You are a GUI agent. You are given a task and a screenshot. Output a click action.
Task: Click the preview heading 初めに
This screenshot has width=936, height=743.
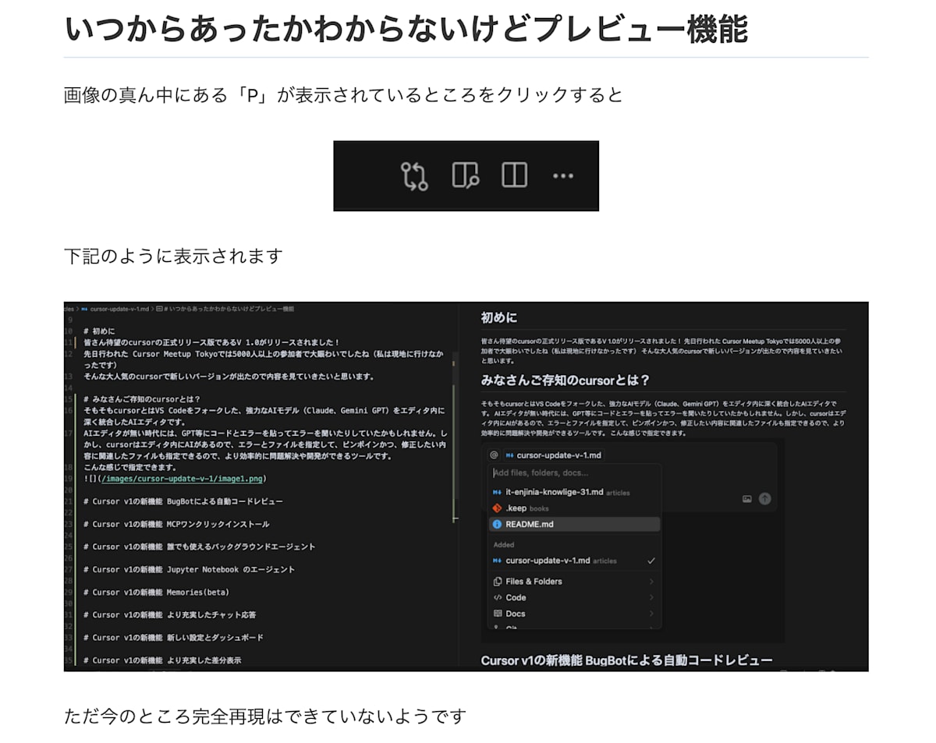[499, 318]
